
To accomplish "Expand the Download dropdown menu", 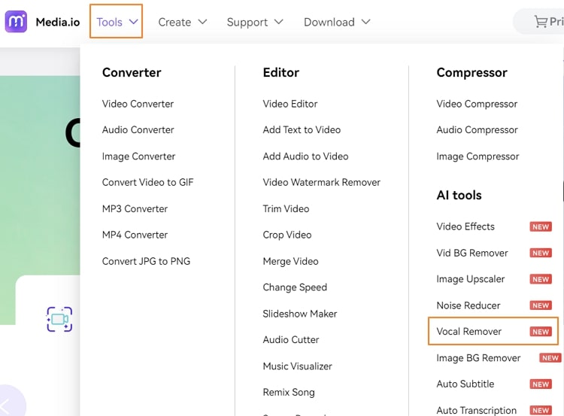I will (x=337, y=22).
